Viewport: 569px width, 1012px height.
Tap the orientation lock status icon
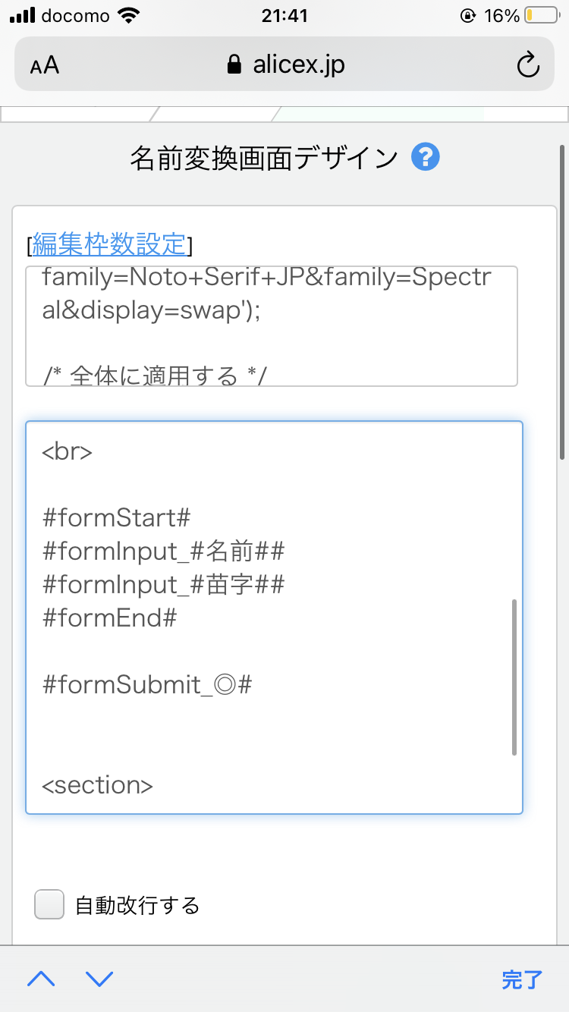click(x=467, y=15)
